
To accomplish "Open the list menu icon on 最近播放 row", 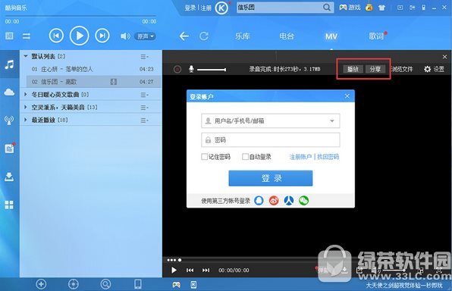I will [145, 120].
